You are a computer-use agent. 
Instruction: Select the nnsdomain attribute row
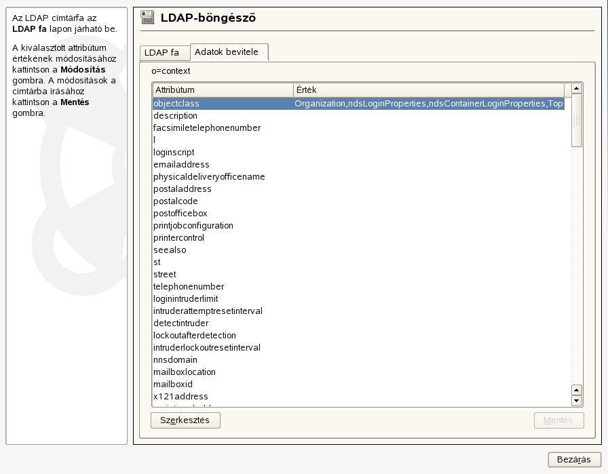pos(358,360)
